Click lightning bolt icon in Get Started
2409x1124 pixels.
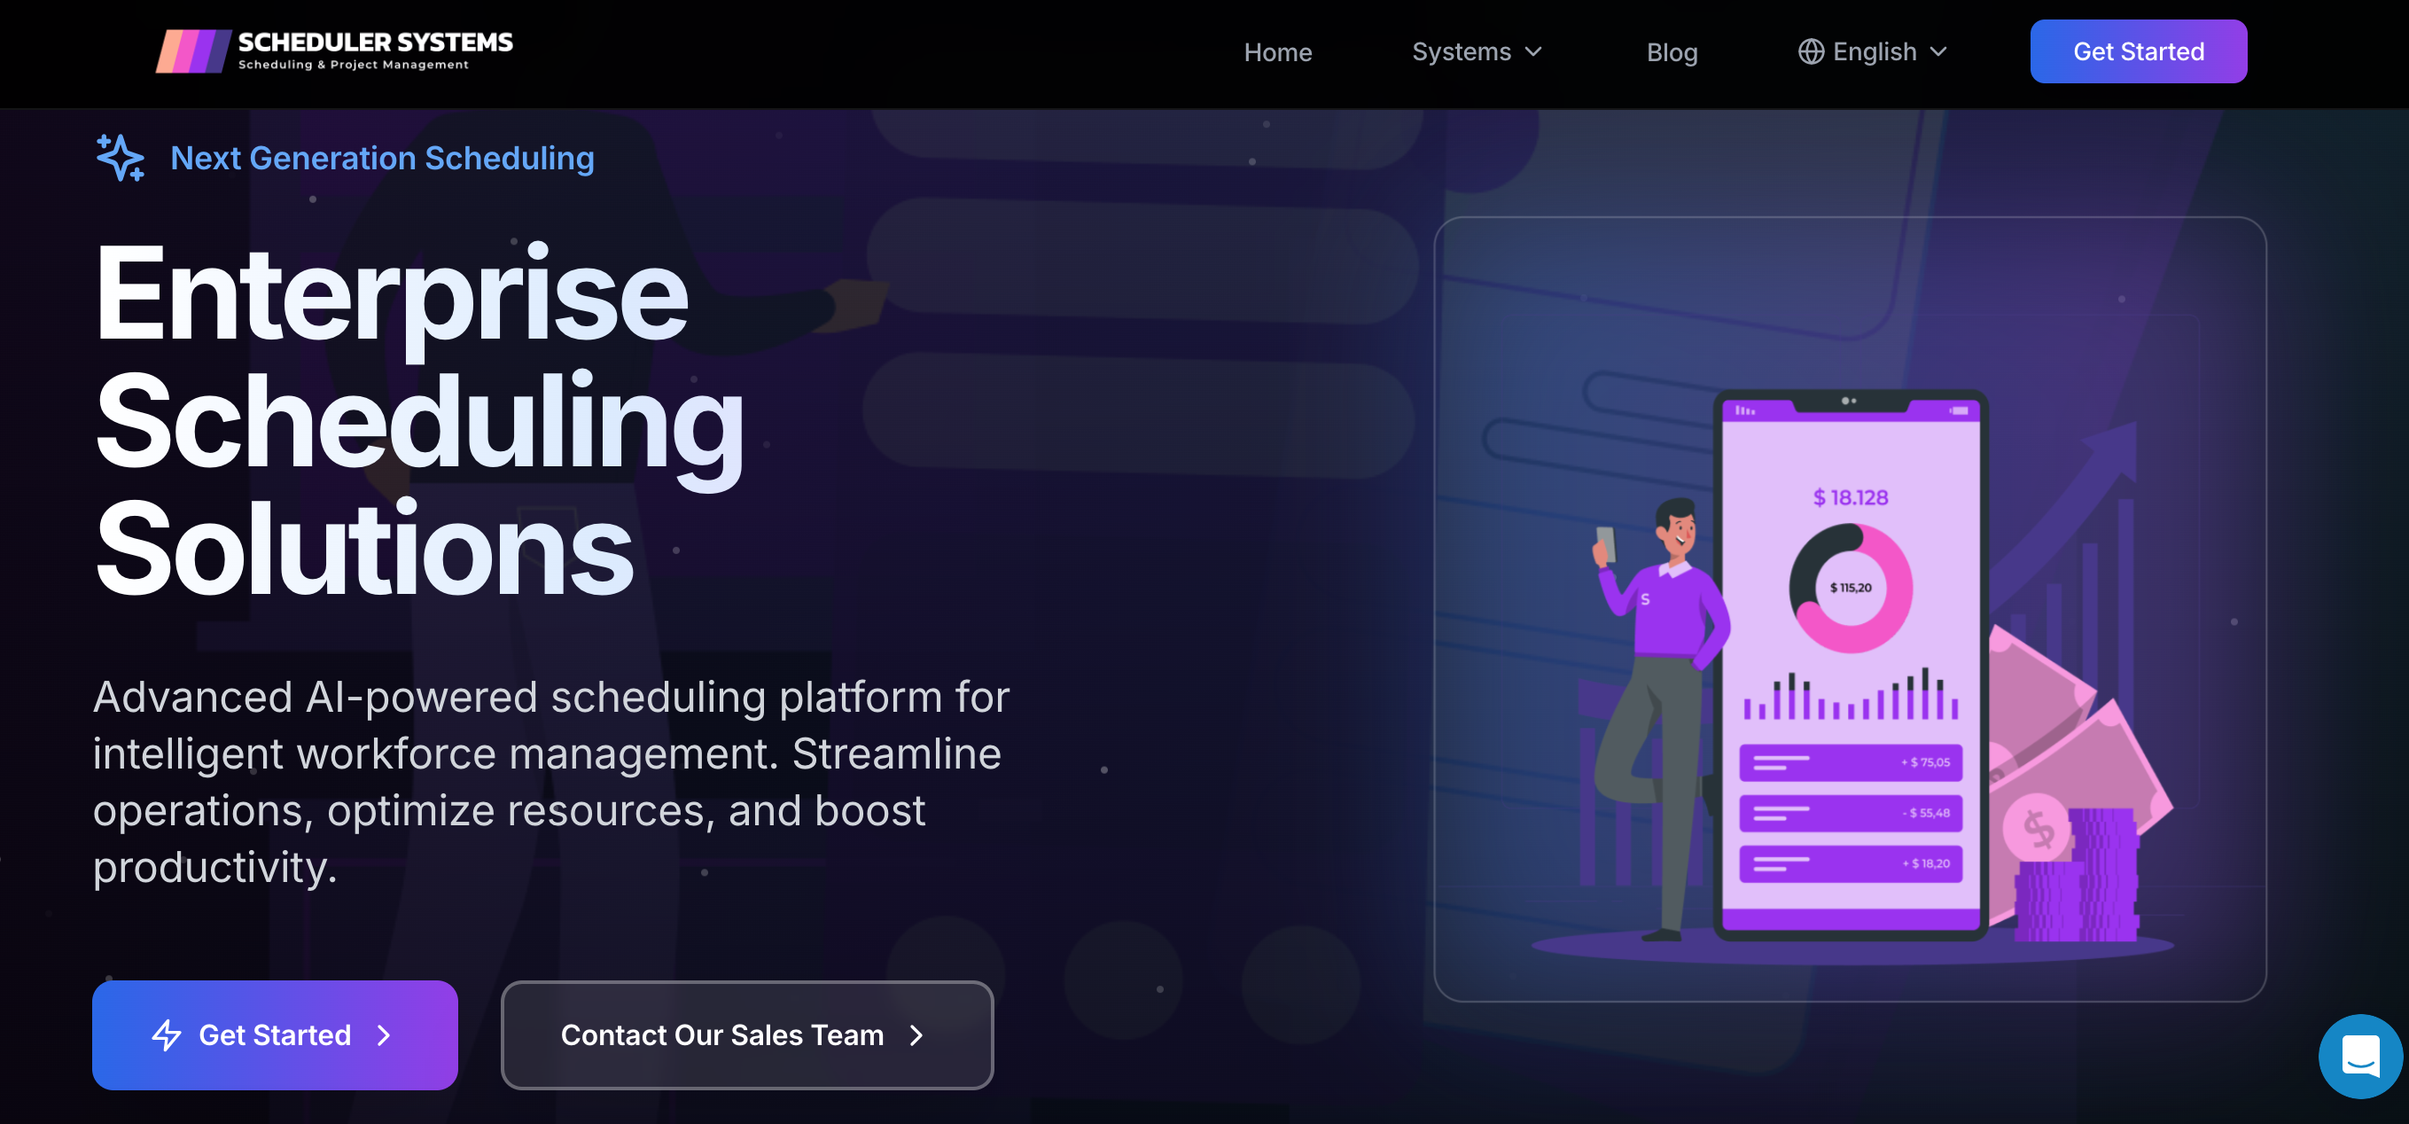pos(167,1034)
